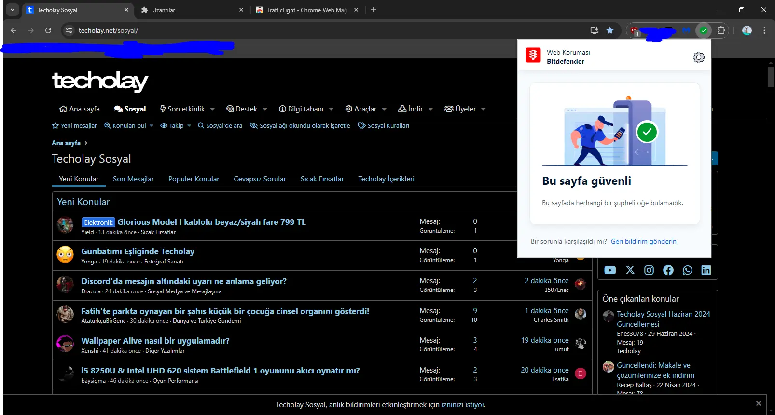Open the Discord mesaj uyarı thread

(184, 281)
